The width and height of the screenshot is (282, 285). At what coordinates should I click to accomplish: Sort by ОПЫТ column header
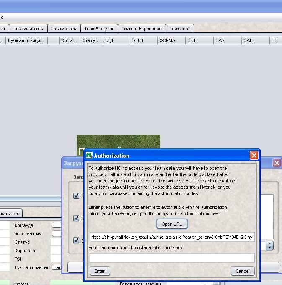point(143,40)
